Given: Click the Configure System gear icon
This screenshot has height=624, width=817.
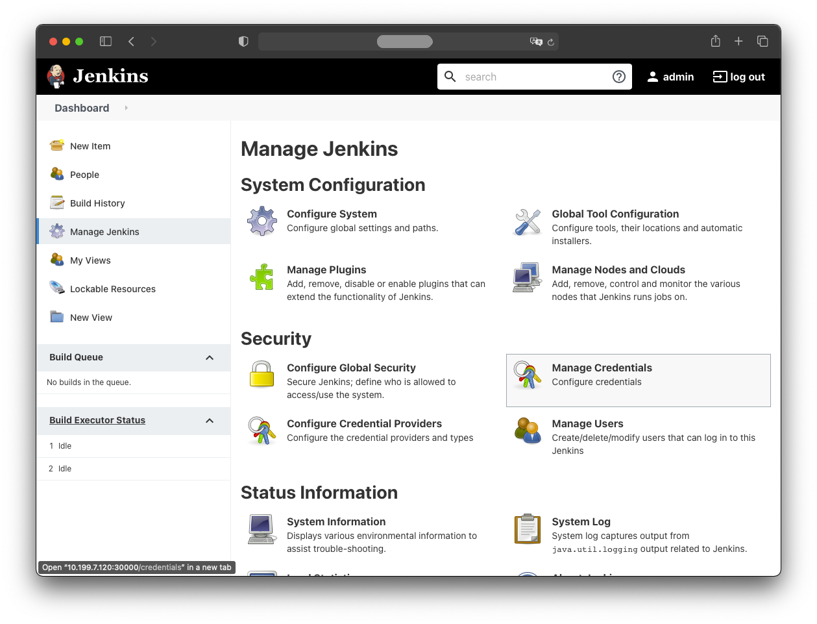Looking at the screenshot, I should click(262, 221).
